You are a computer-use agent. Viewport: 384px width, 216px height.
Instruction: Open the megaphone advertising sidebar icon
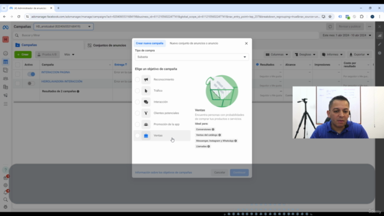tap(5, 95)
